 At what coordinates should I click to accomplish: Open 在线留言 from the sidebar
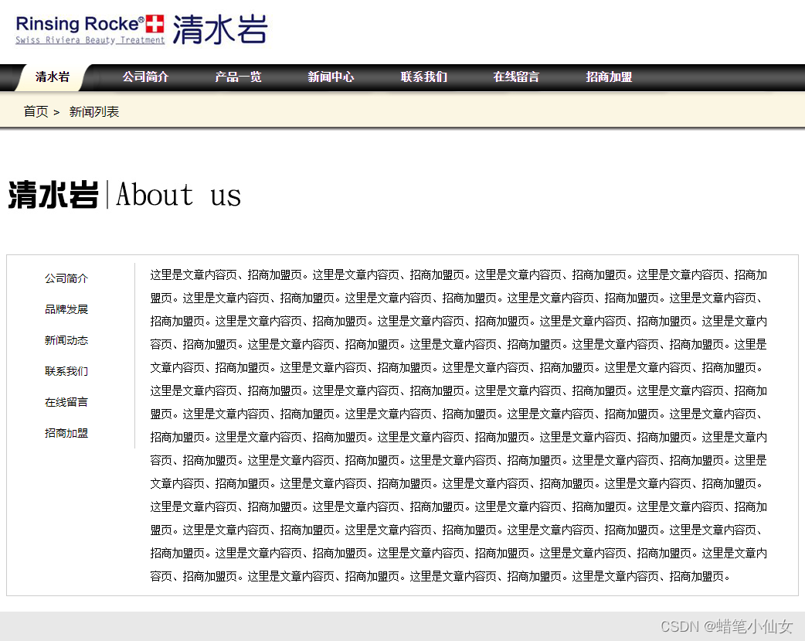[66, 402]
